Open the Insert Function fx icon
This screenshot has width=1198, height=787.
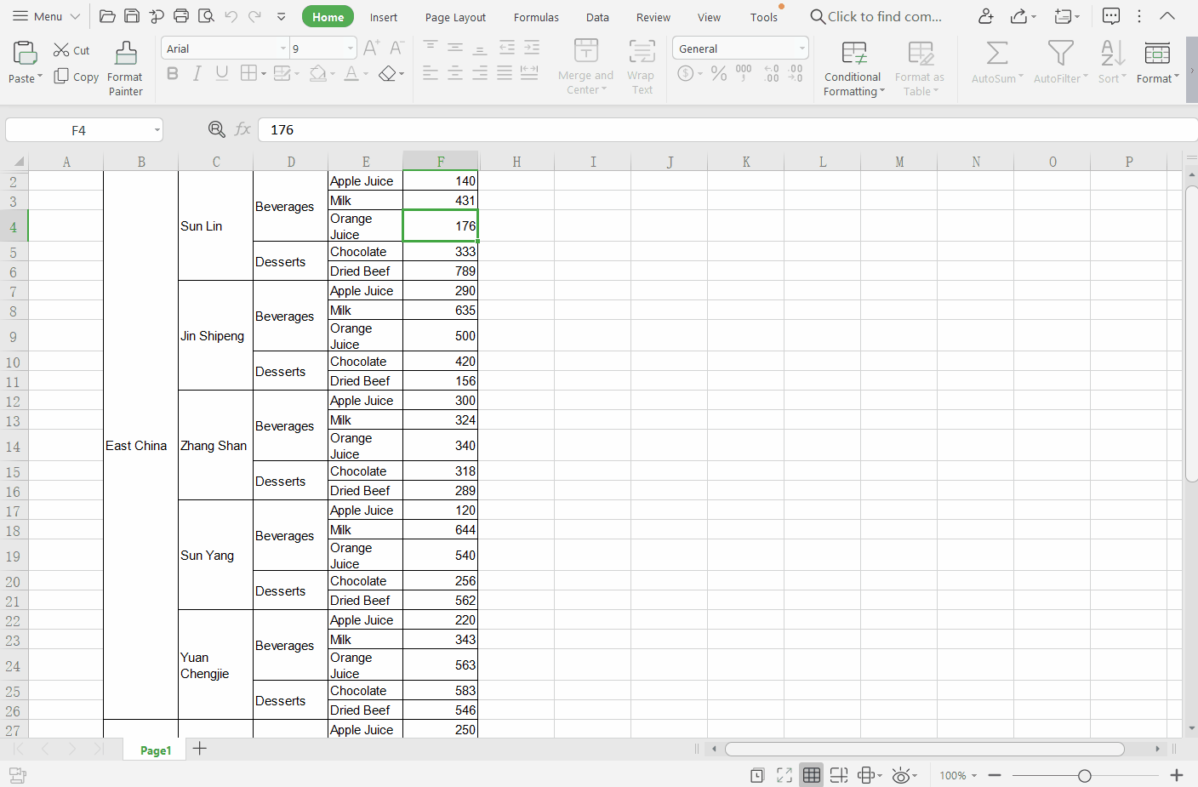(x=242, y=129)
